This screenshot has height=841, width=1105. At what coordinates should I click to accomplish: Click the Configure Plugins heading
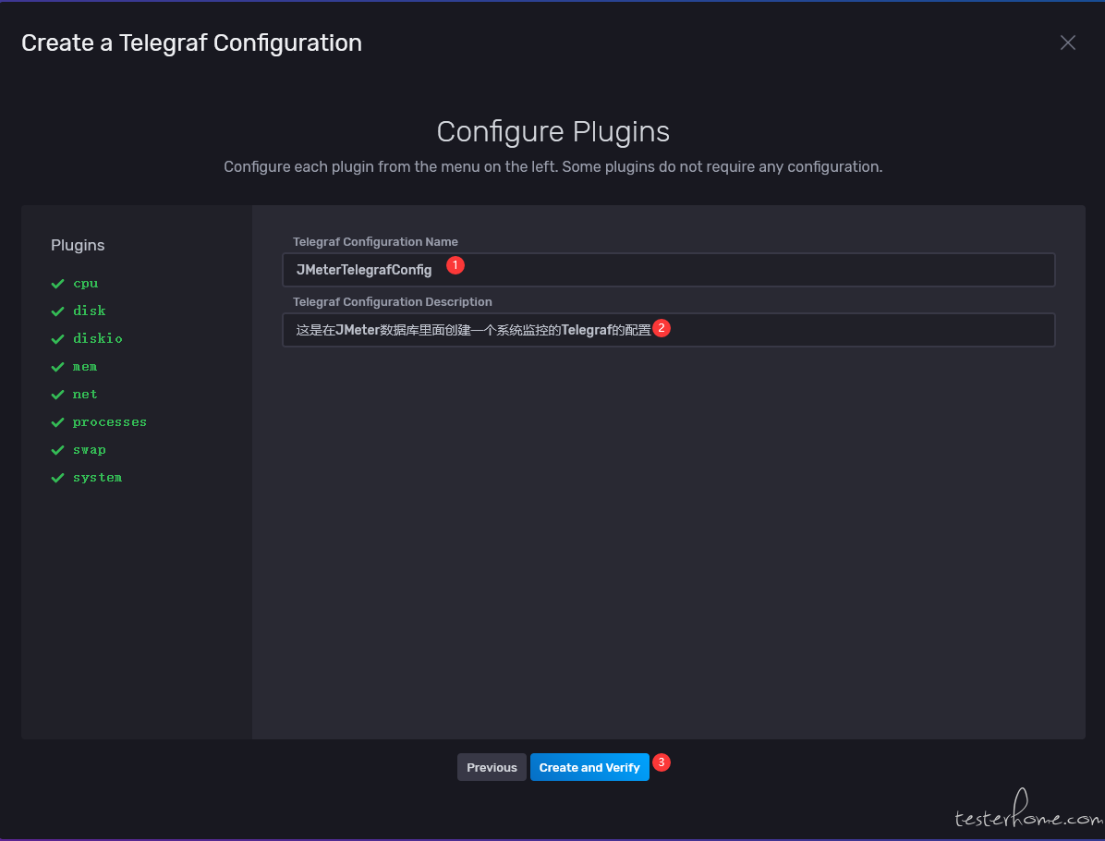click(x=552, y=132)
